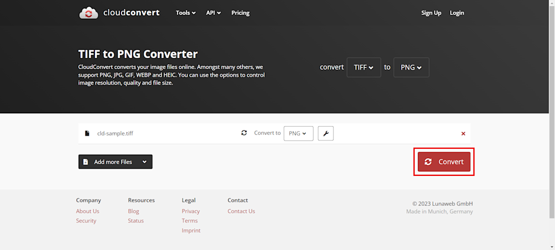Expand the TIFF source format dropdown
This screenshot has height=250, width=555.
[x=364, y=67]
